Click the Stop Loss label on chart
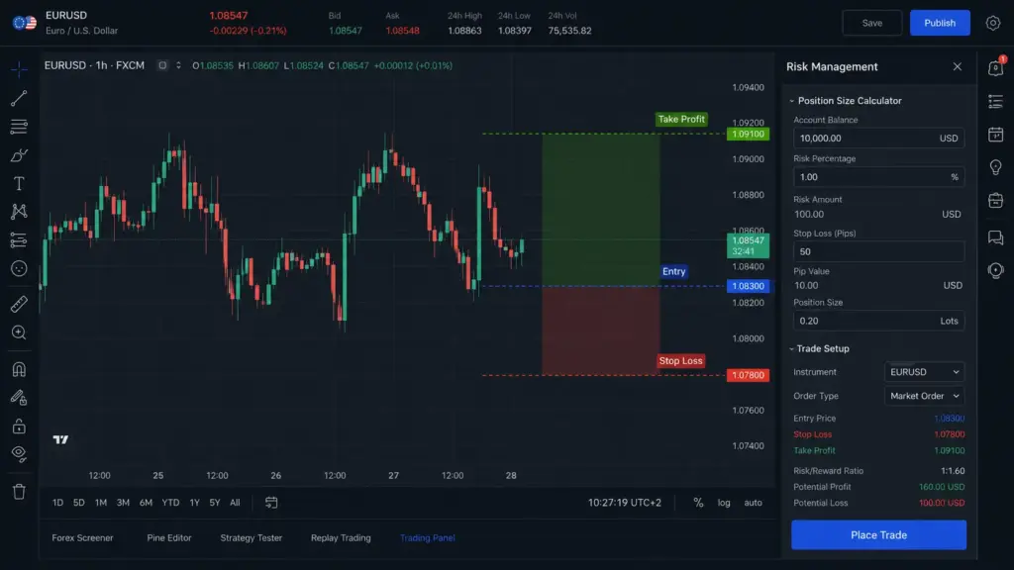 (680, 360)
